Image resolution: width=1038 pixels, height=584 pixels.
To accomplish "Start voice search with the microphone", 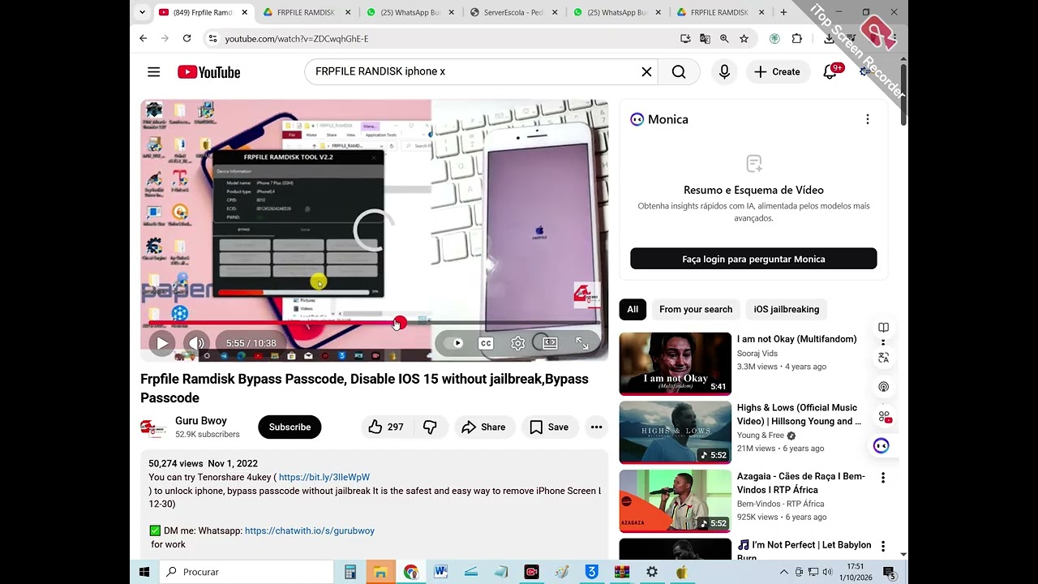I will click(724, 72).
